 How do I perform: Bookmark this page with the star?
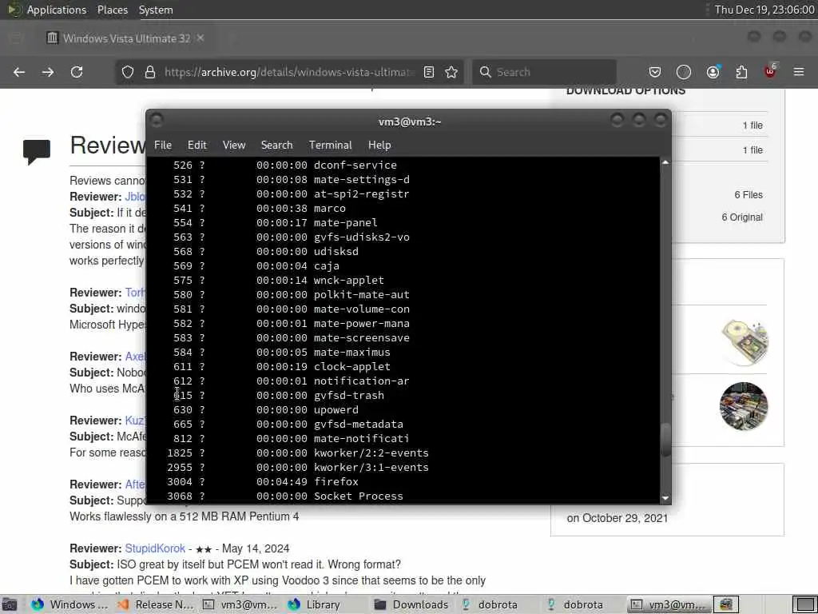(452, 72)
